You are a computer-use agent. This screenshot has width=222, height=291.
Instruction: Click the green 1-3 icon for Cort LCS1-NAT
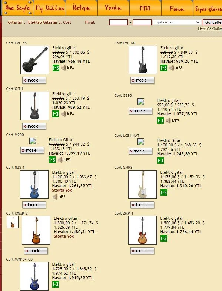(160, 161)
